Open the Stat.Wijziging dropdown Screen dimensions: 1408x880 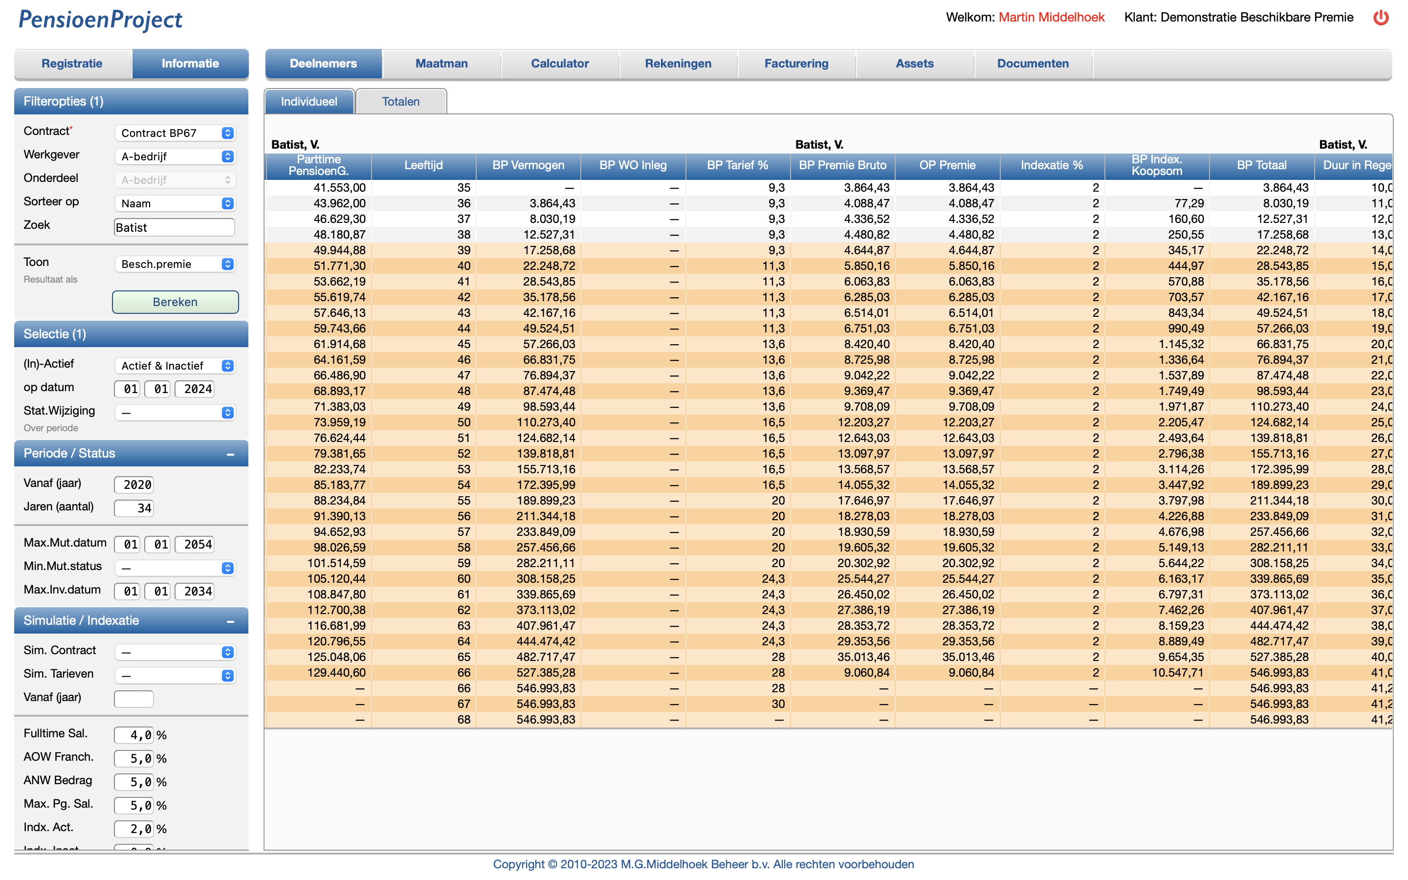pos(175,413)
